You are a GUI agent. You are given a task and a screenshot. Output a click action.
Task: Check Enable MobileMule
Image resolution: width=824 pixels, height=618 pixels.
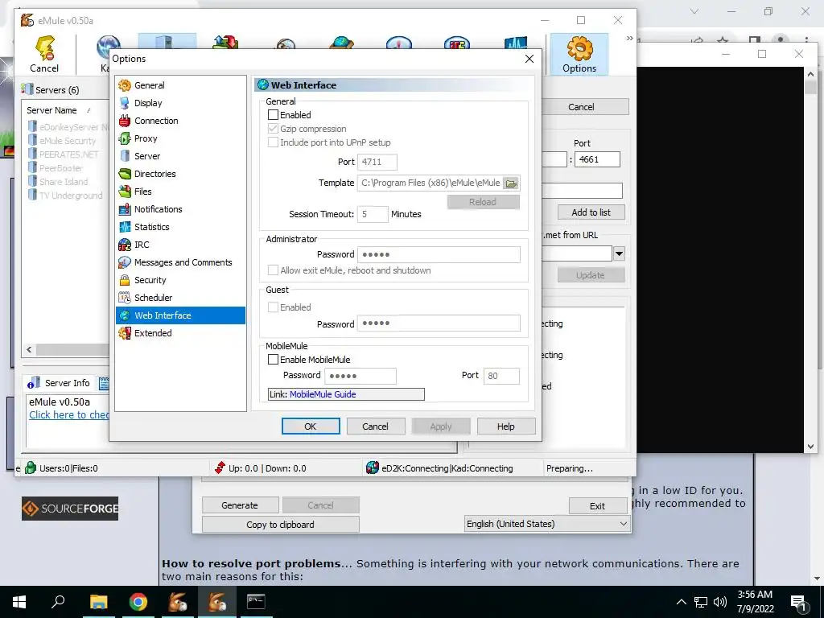pyautogui.click(x=273, y=360)
